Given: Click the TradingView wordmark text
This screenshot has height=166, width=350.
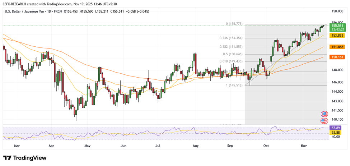Looking at the screenshot, I should (30, 158).
